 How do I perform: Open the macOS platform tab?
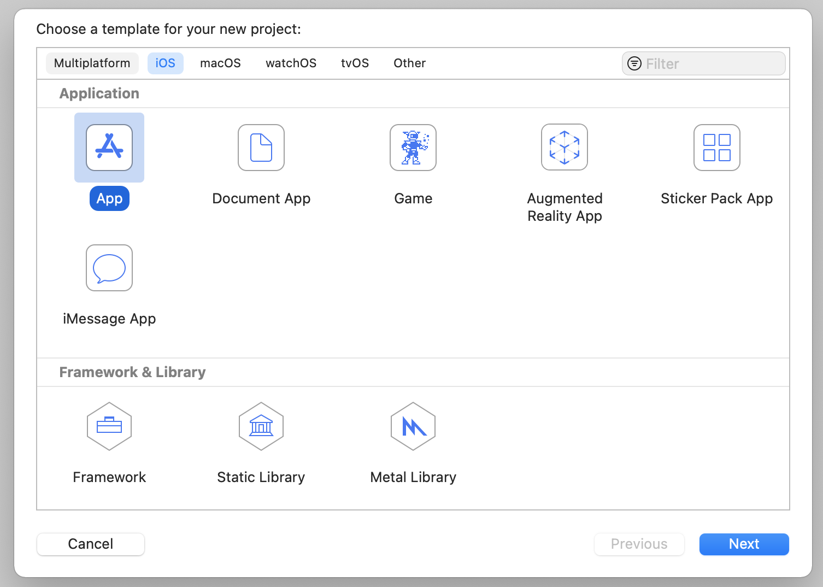tap(220, 63)
